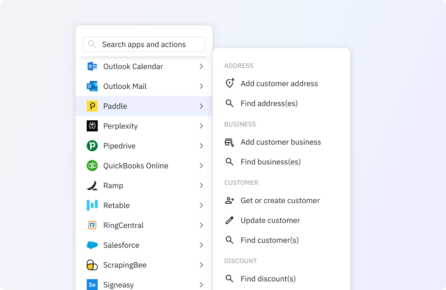Expand the Retable submenu chevron
The width and height of the screenshot is (446, 290).
pos(201,205)
